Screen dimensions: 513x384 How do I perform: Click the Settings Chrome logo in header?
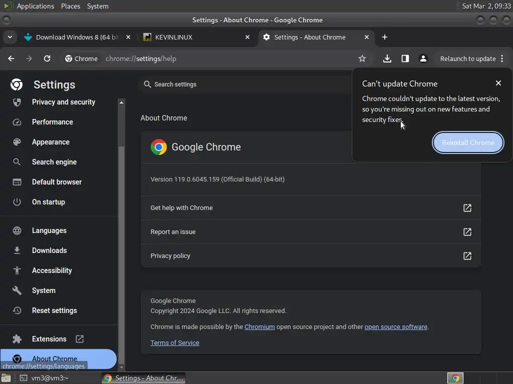point(17,84)
